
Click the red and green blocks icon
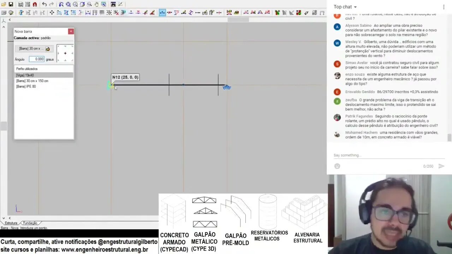click(299, 12)
